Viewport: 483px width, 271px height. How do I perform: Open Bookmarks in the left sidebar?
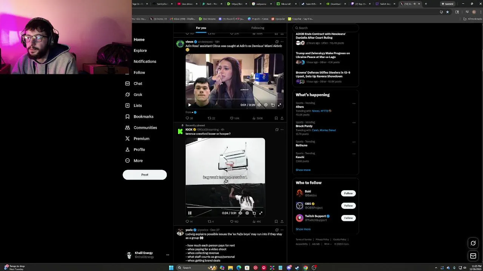[139, 117]
